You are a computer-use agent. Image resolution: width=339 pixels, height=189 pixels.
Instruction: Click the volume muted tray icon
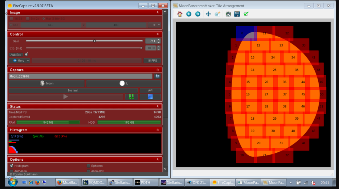[x=313, y=183]
